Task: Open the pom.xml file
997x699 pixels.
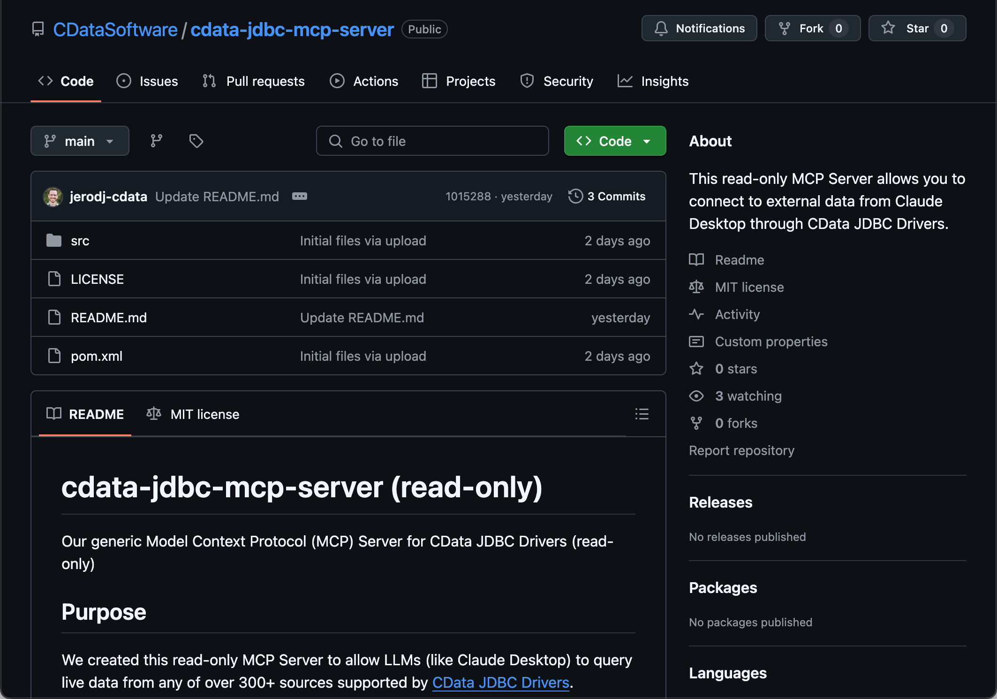Action: [x=97, y=356]
